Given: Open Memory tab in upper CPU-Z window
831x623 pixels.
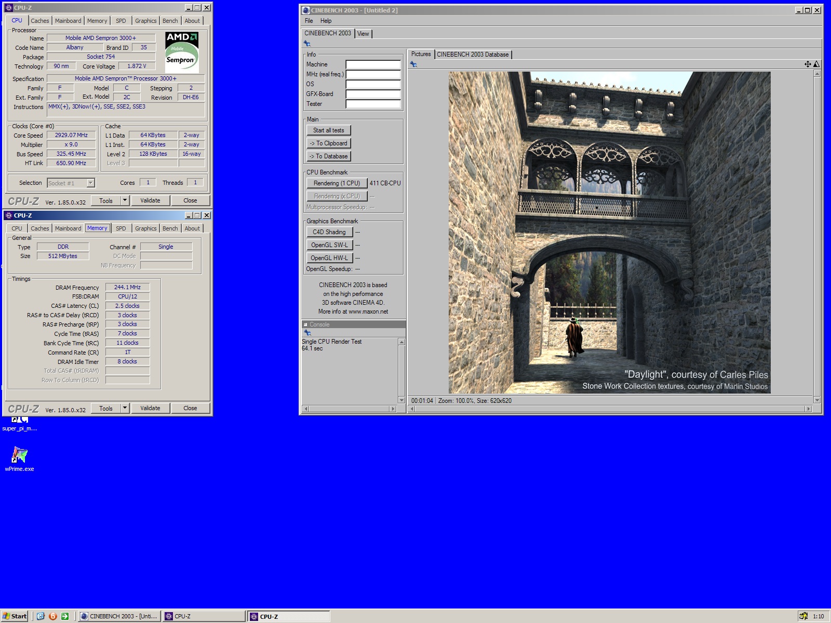Looking at the screenshot, I should point(97,21).
